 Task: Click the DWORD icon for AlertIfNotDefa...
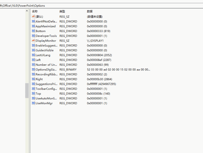coord(33,21)
